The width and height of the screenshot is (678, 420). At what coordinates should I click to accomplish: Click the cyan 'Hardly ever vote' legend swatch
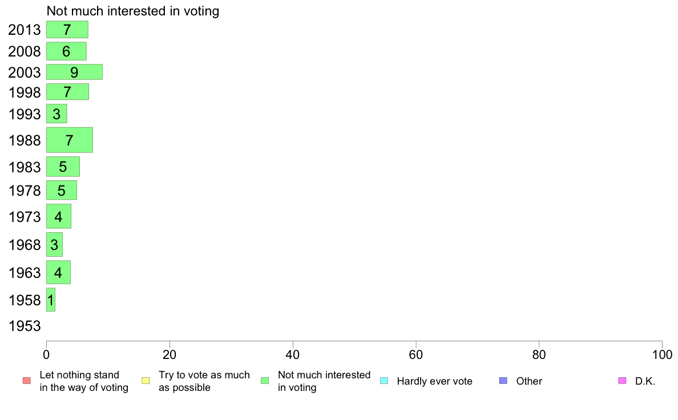[x=384, y=381]
